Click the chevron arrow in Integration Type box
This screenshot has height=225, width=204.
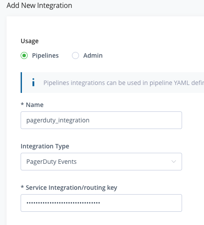point(174,162)
